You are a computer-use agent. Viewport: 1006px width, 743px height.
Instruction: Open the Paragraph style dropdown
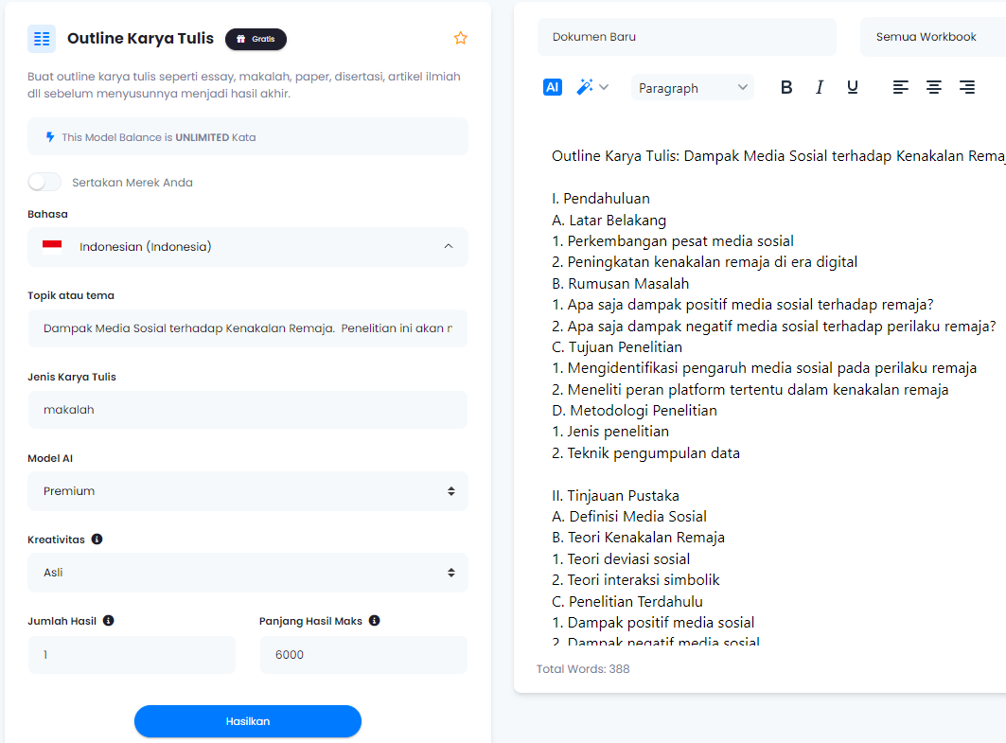tap(692, 86)
